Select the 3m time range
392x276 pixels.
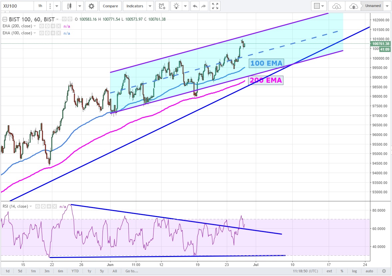coord(47,271)
